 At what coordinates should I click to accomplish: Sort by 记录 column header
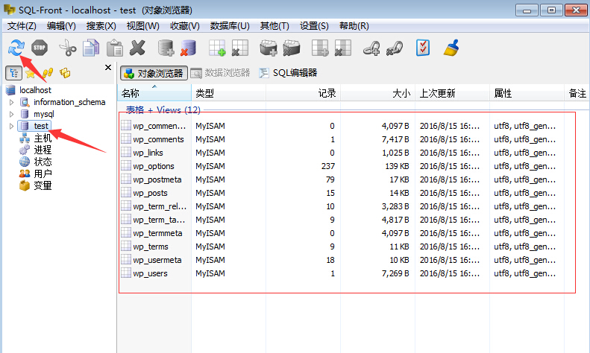[x=303, y=93]
